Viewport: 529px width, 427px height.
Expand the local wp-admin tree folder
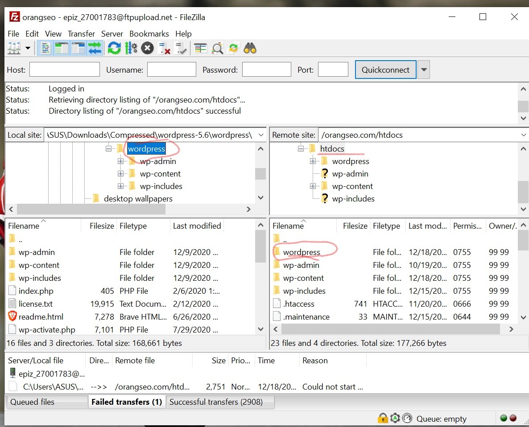click(120, 161)
